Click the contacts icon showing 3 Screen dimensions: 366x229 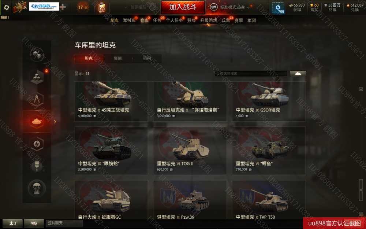coord(12,223)
